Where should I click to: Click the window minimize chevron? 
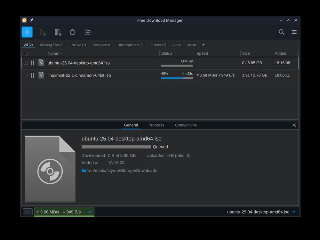pyautogui.click(x=281, y=20)
